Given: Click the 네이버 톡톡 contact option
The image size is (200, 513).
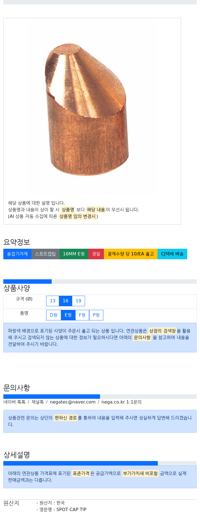Looking at the screenshot, I should 14,402.
